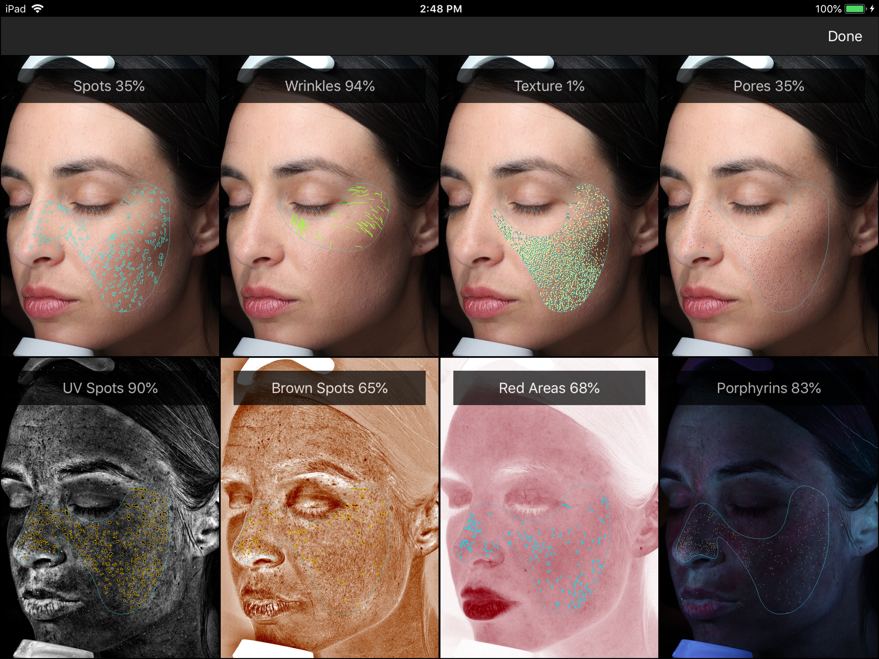Select the UV Spots 90% label
Viewport: 879px width, 659px height.
(x=110, y=388)
